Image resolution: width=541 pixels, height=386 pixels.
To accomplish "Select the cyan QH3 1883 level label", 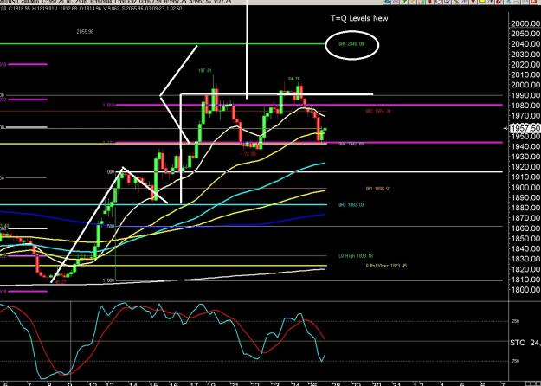I will (351, 205).
